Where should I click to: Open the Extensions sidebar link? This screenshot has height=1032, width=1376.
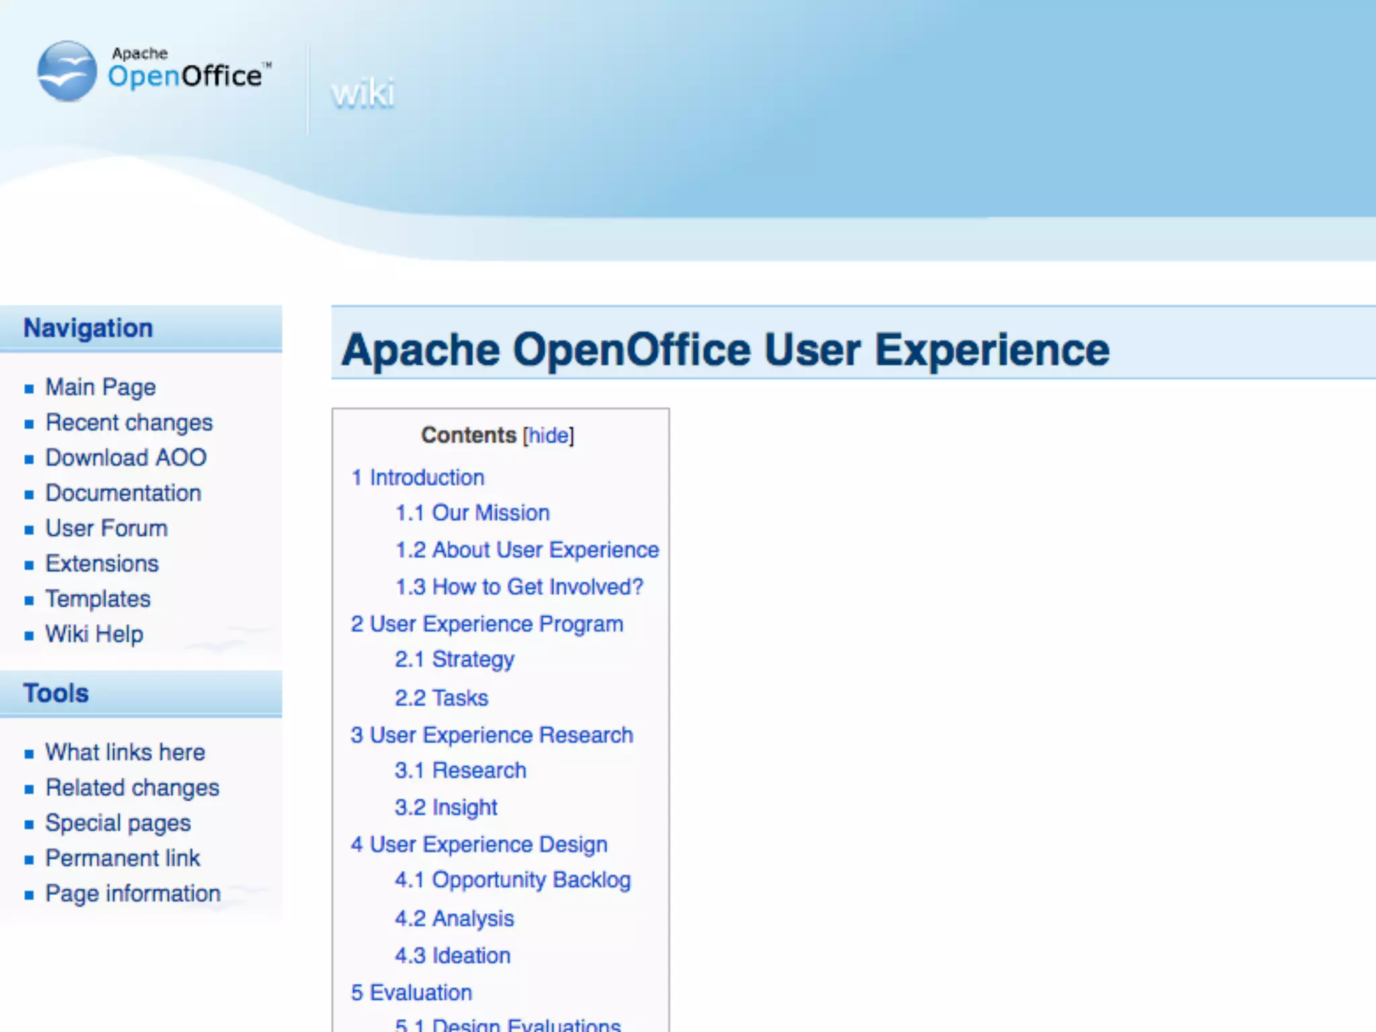[x=101, y=564]
